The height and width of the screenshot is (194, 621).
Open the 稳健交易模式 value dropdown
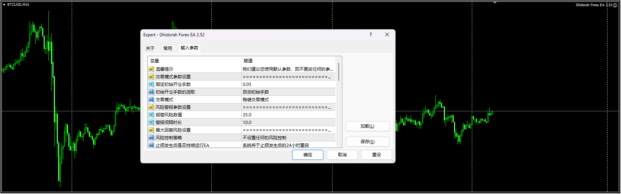pos(288,100)
